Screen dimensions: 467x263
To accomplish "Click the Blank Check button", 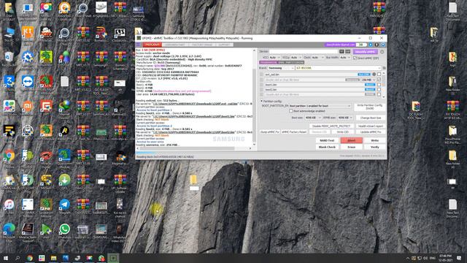I will [327, 147].
